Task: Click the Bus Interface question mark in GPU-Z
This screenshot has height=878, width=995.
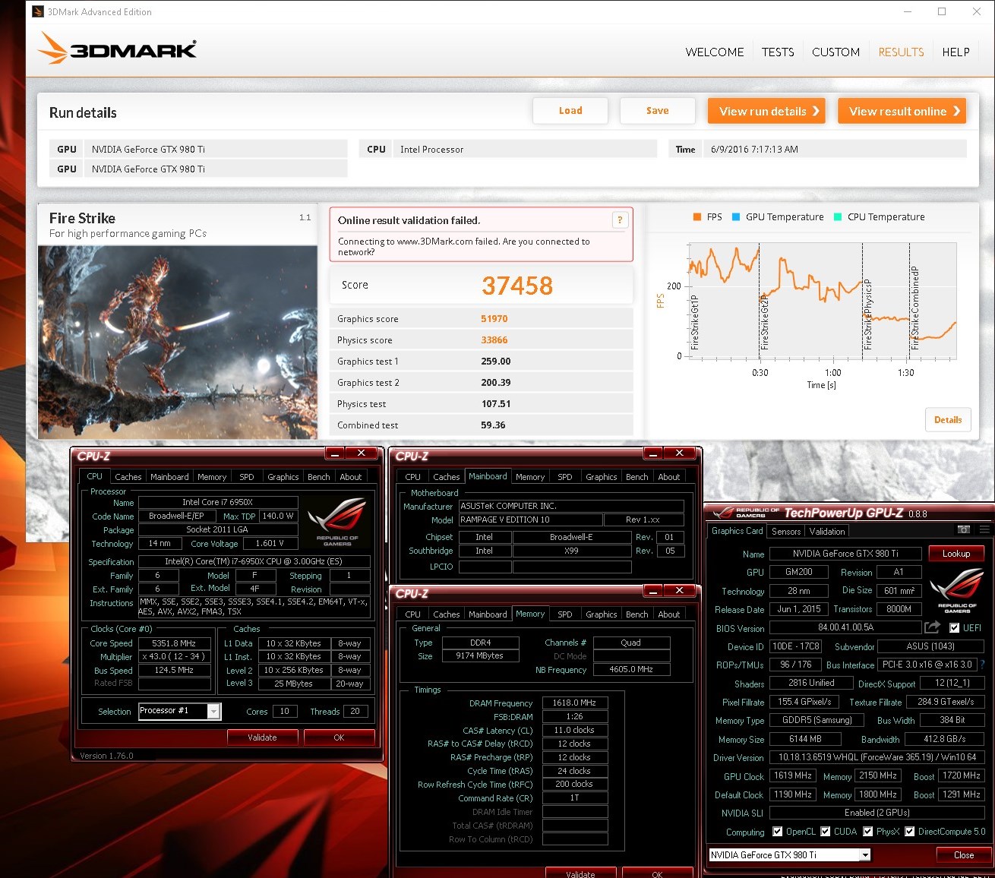Action: point(983,665)
